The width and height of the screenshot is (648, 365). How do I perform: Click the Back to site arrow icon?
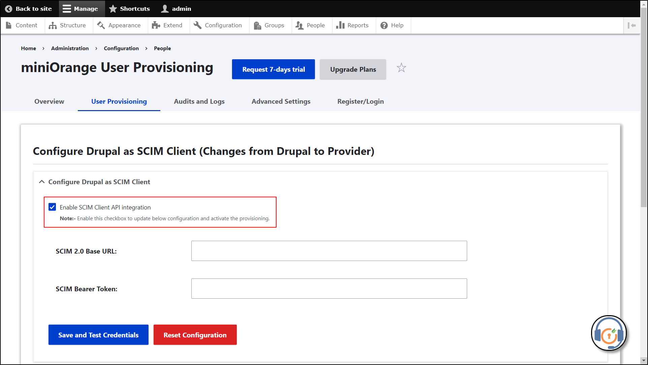(9, 9)
